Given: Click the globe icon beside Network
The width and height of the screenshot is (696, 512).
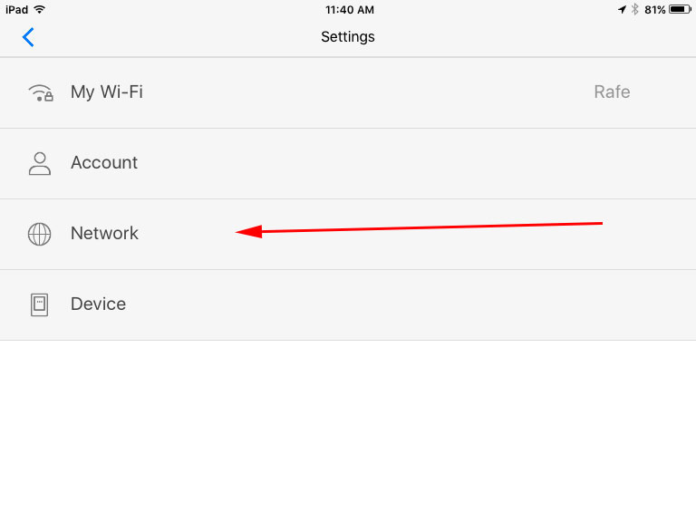Looking at the screenshot, I should point(39,234).
